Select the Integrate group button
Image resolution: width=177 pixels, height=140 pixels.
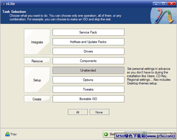click(37, 42)
